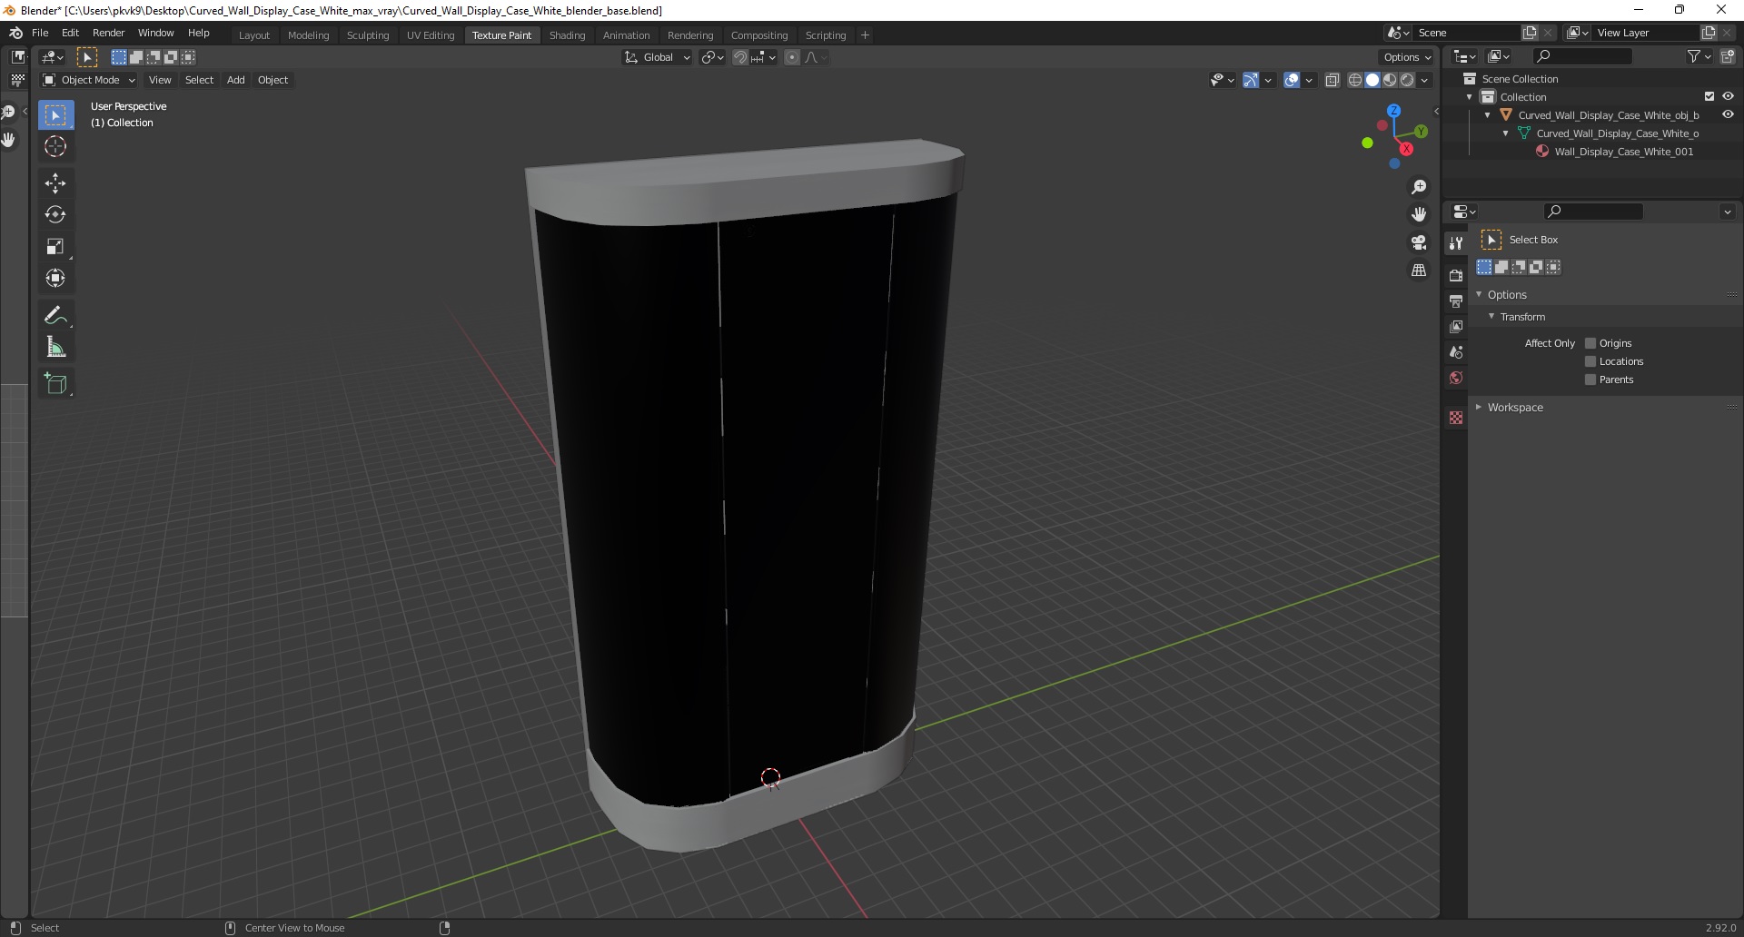The width and height of the screenshot is (1744, 937).
Task: Select Wall_Display_Case_White_001 material in outliner
Action: 1623,152
